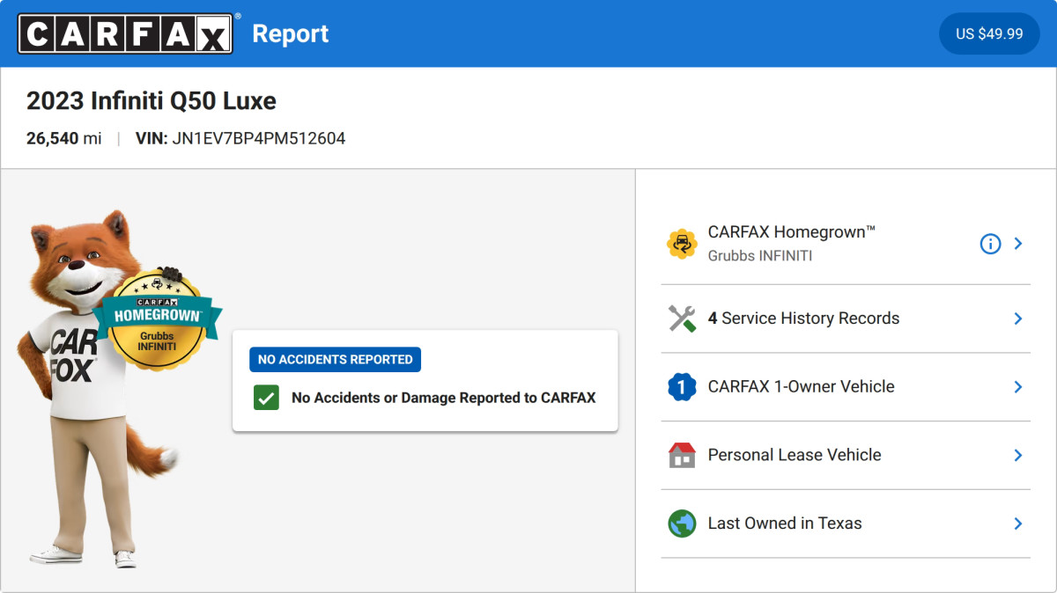Image resolution: width=1057 pixels, height=593 pixels.
Task: Click the green No Accidents checkmark
Action: coord(266,398)
